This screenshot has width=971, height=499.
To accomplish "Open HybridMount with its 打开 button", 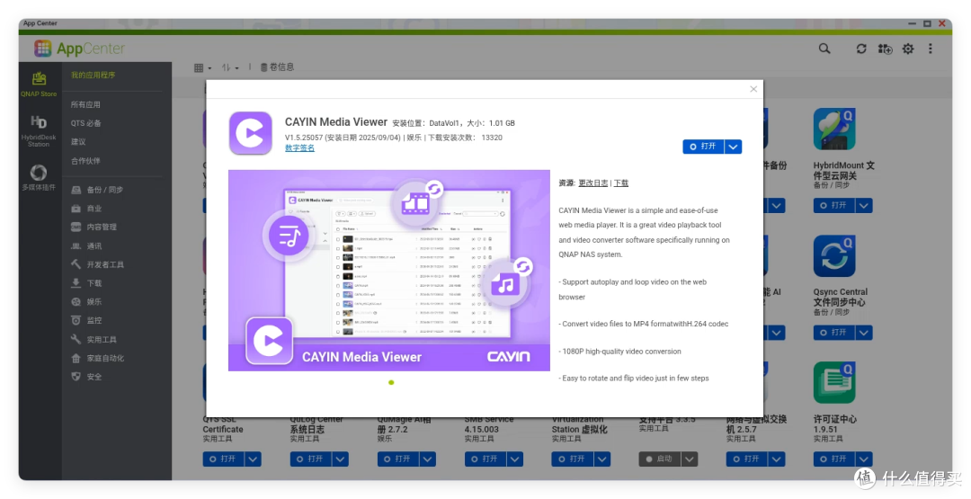I will (x=834, y=205).
